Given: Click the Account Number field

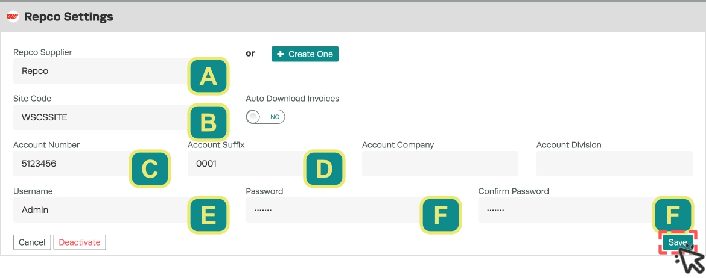Looking at the screenshot, I should pyautogui.click(x=91, y=164).
